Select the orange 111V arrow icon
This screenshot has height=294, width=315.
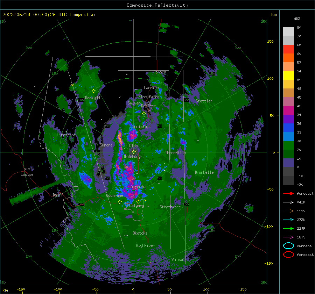(x=288, y=211)
